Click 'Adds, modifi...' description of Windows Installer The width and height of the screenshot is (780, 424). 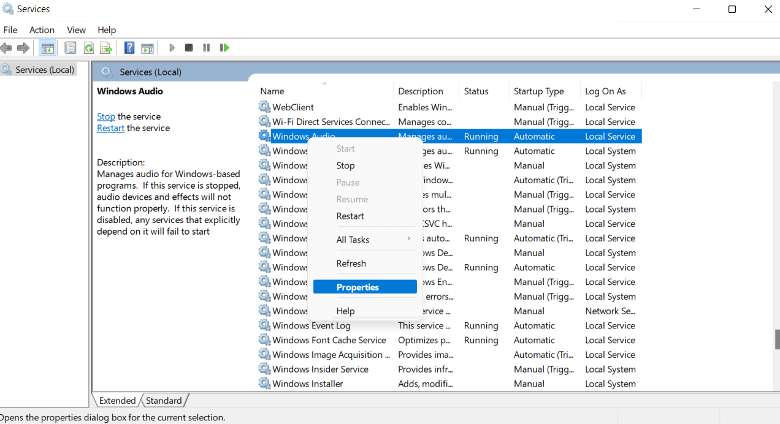pos(426,384)
